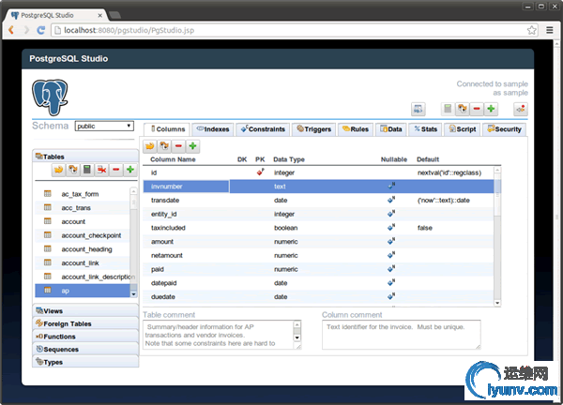
Task: Reload the page with the browser refresh button
Action: coord(41,30)
